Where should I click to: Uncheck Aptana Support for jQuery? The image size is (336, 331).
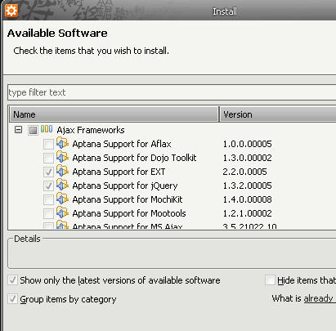tap(48, 186)
